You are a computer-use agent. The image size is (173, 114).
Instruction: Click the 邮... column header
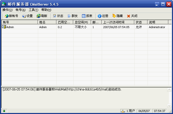96,22
